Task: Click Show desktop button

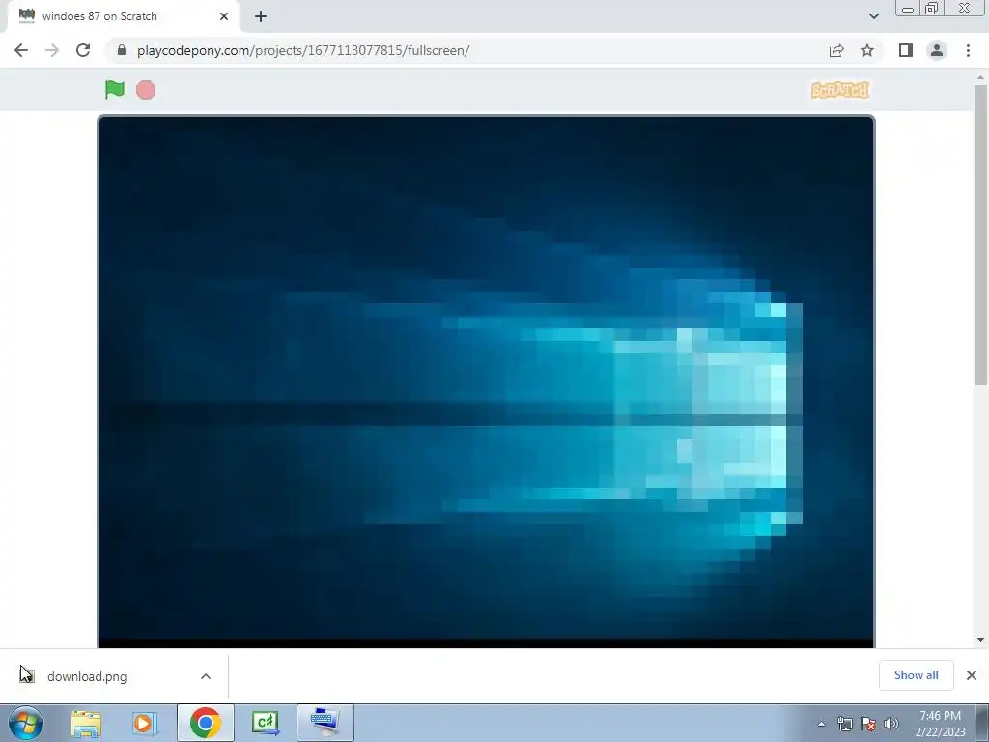Action: [x=982, y=723]
